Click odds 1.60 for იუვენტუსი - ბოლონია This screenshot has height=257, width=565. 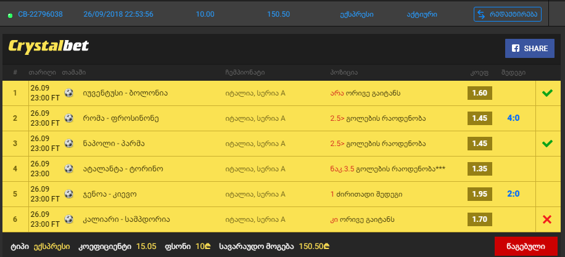[x=480, y=93]
